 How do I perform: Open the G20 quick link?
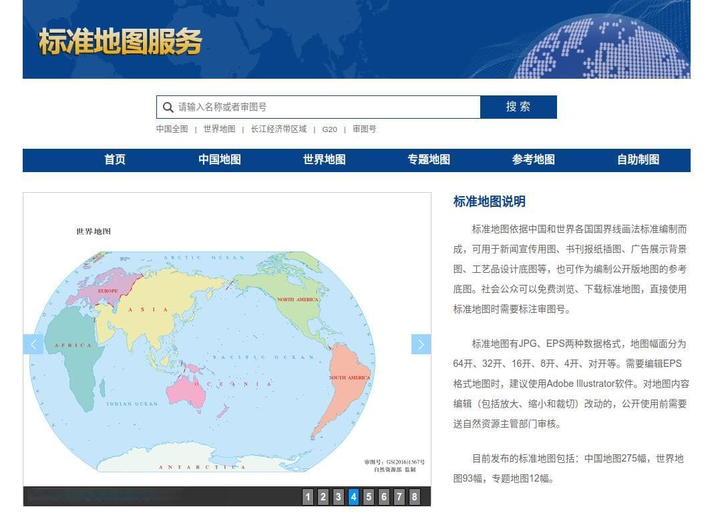point(329,129)
